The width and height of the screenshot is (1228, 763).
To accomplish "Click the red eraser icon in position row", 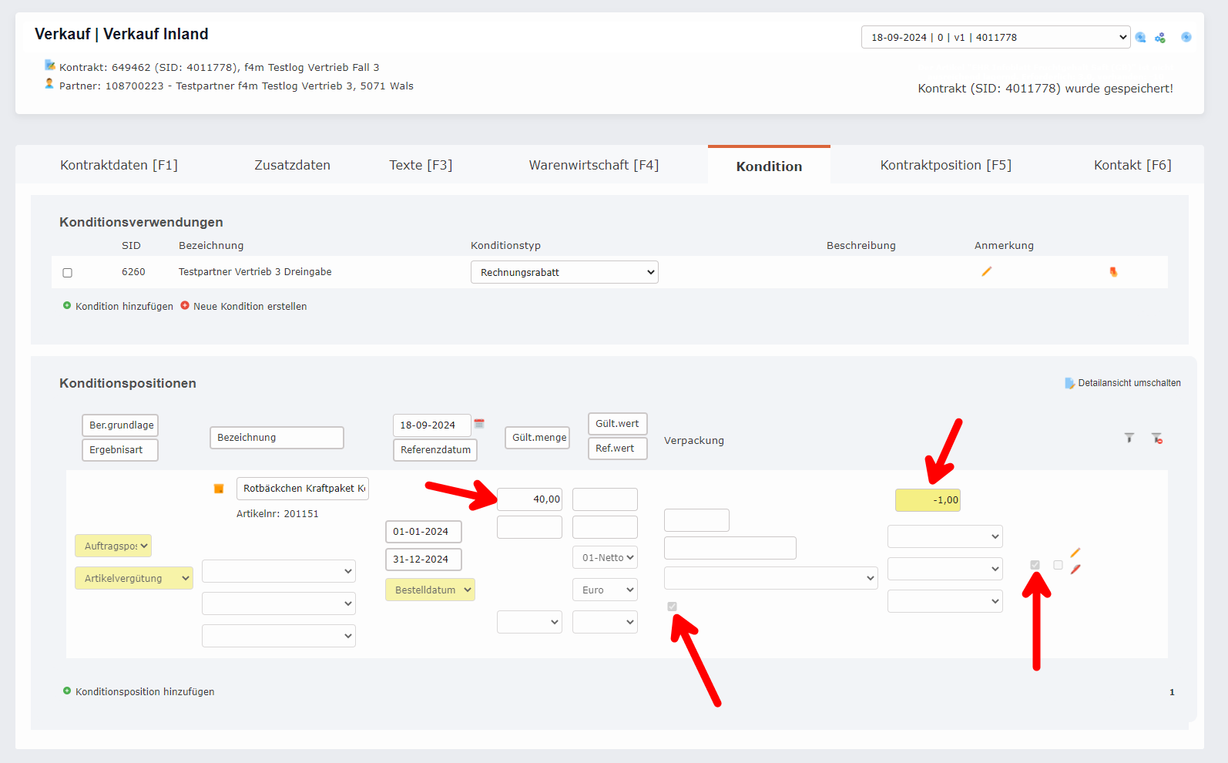I will [x=1075, y=569].
